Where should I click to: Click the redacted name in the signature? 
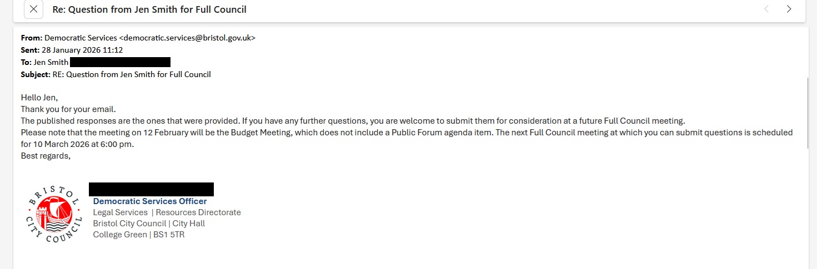(x=151, y=189)
